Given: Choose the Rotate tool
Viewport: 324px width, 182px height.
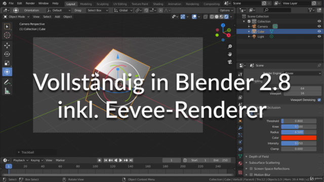Looking at the screenshot, I should tap(7, 54).
